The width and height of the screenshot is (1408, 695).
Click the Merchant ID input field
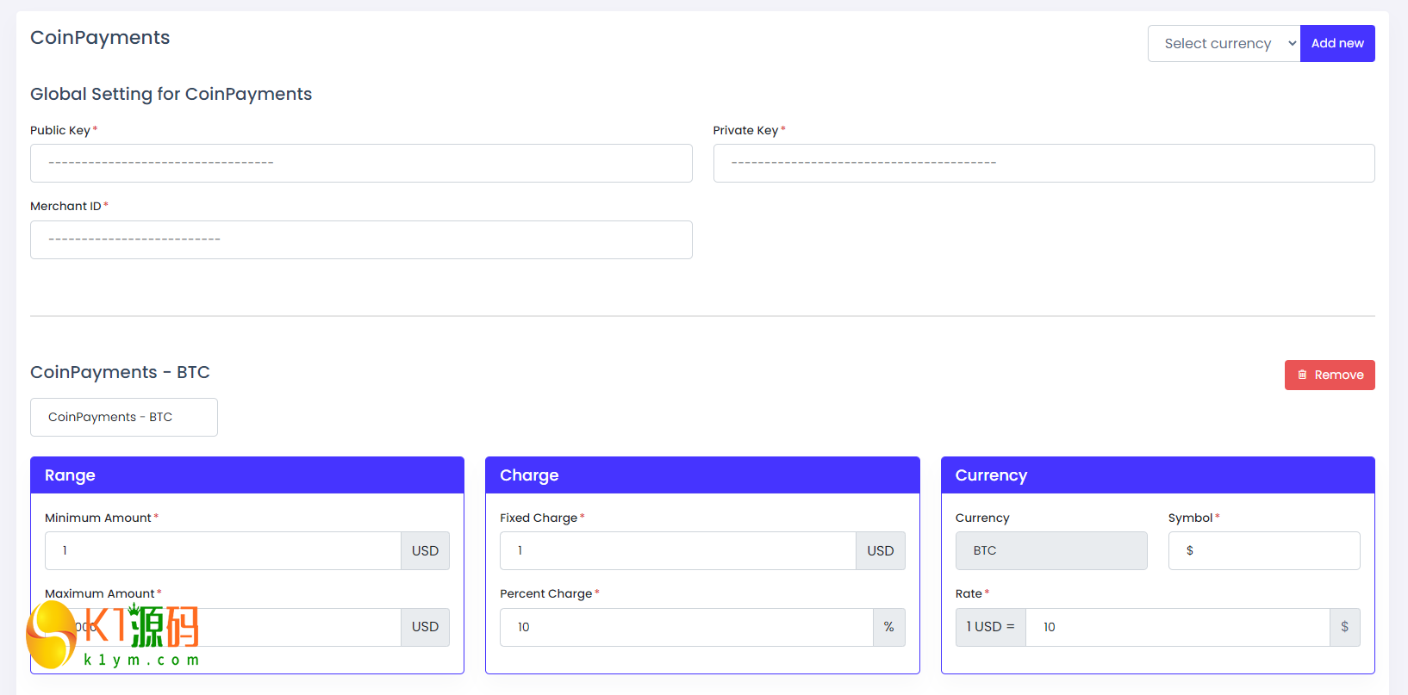pos(361,239)
